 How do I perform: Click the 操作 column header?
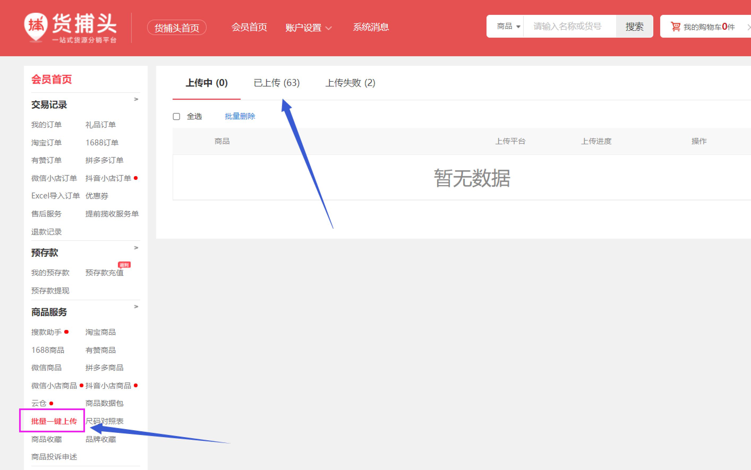tap(699, 141)
